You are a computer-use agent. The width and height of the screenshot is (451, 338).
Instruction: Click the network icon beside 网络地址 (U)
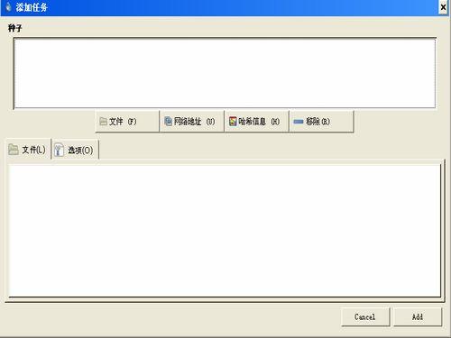click(169, 121)
